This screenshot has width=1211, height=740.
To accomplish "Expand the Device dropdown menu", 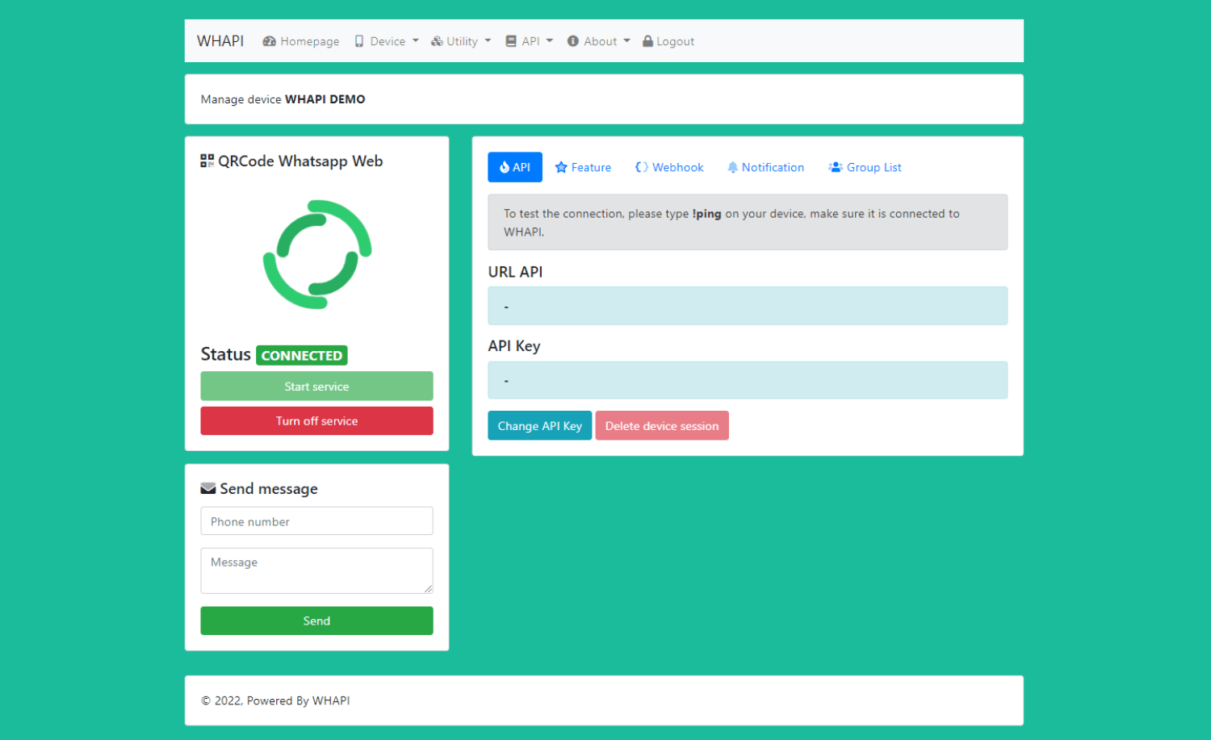I will click(387, 41).
